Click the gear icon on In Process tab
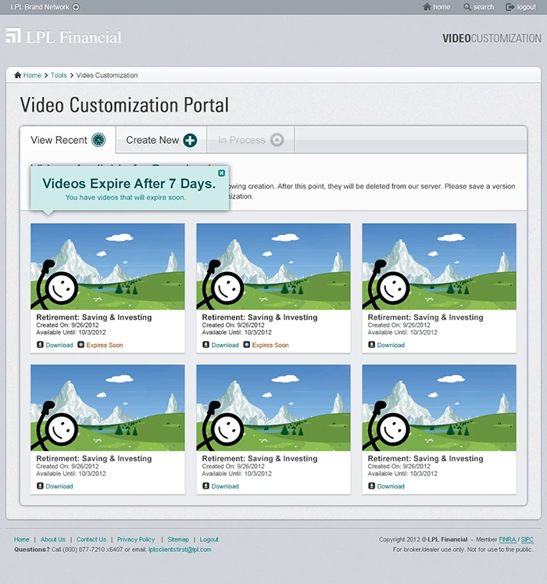The height and width of the screenshot is (584, 547). tap(277, 140)
